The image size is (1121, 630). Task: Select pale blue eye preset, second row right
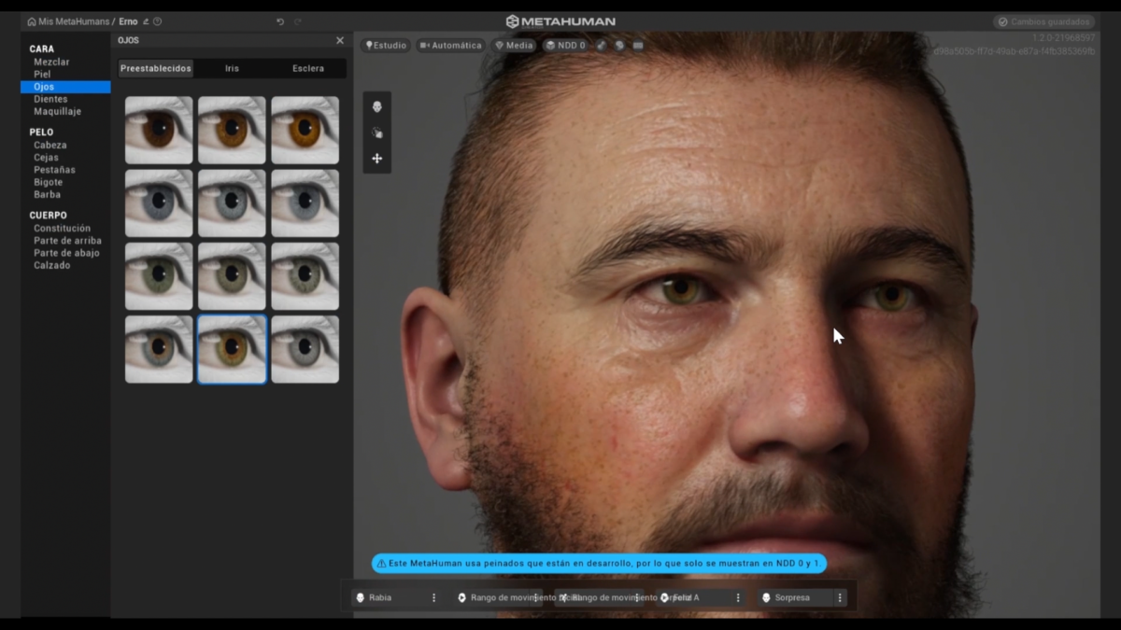point(305,203)
